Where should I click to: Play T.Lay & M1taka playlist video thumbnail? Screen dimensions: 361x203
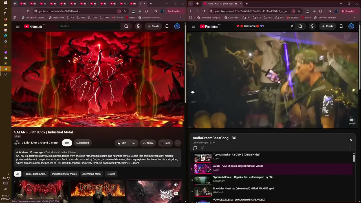pyautogui.click(x=203, y=158)
